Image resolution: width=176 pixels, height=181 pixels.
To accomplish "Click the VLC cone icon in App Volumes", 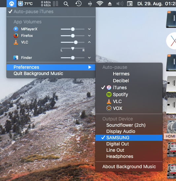I will [16, 42].
